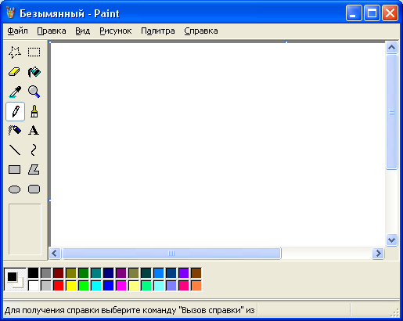Image resolution: width=403 pixels, height=321 pixels.
Task: Open the Вид menu
Action: click(83, 31)
